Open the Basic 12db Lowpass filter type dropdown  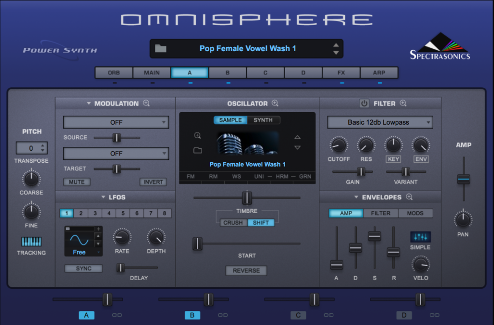click(x=380, y=122)
